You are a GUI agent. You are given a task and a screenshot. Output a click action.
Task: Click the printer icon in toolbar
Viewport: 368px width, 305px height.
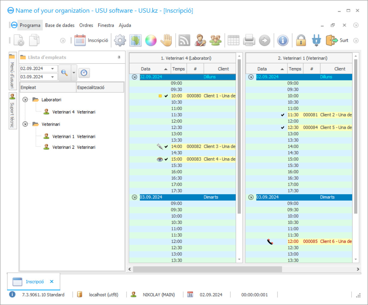[x=249, y=40]
